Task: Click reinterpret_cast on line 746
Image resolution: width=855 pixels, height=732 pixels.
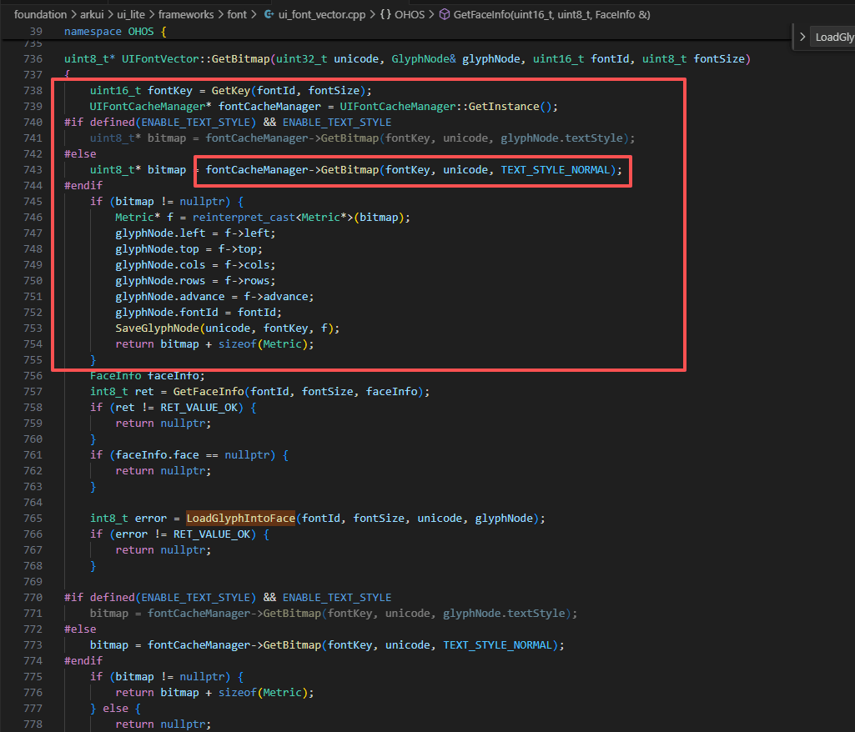Action: tap(244, 217)
